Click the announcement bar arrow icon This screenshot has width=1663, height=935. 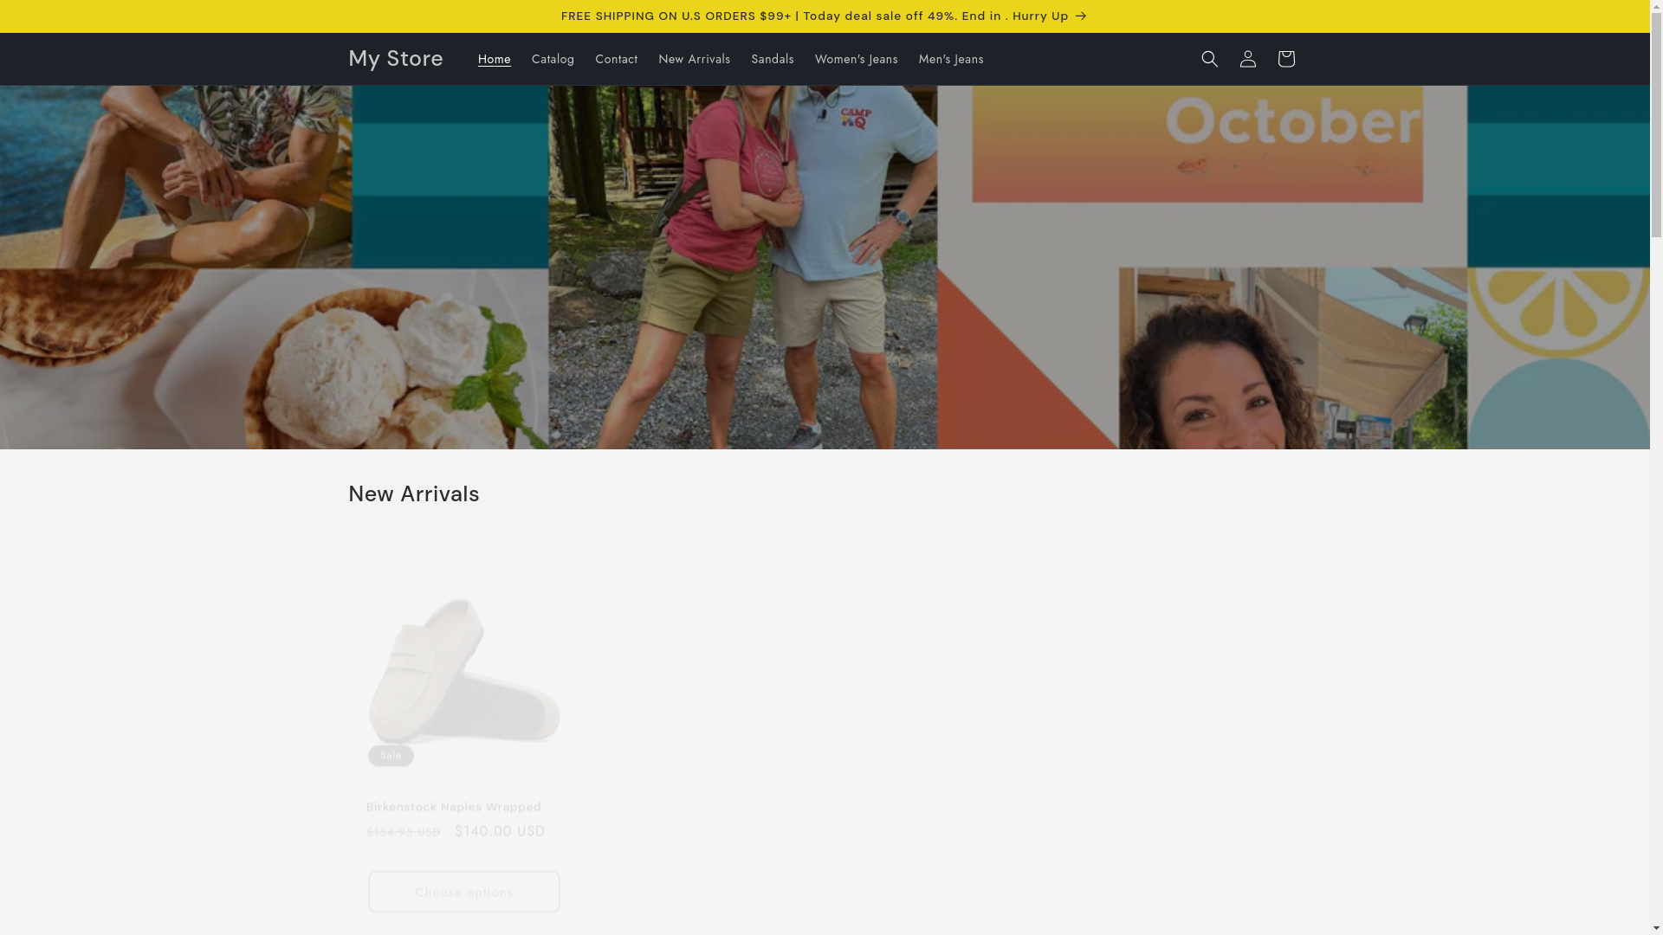click(1080, 16)
